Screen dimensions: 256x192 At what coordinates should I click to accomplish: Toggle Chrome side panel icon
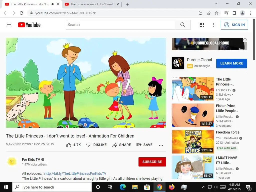[x=234, y=13]
